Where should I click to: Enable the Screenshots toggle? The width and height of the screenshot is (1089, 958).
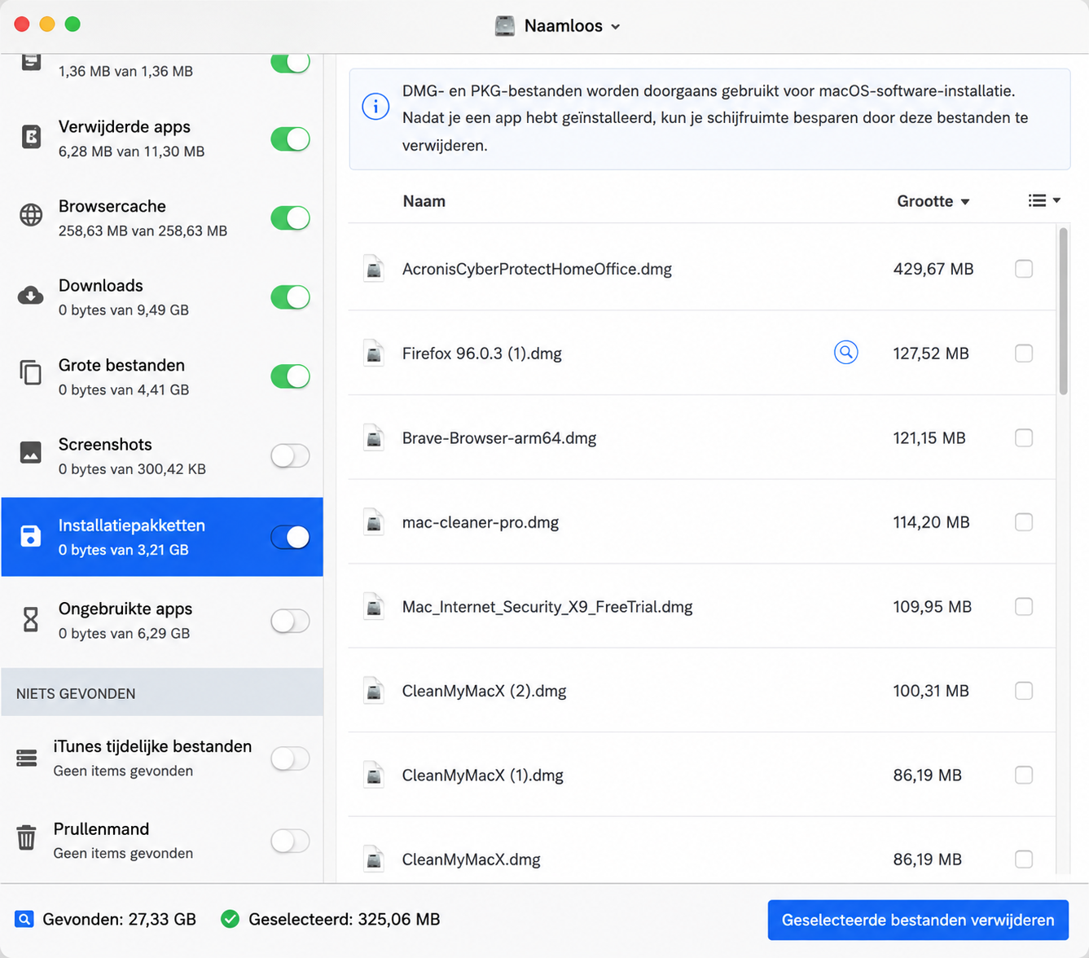290,455
